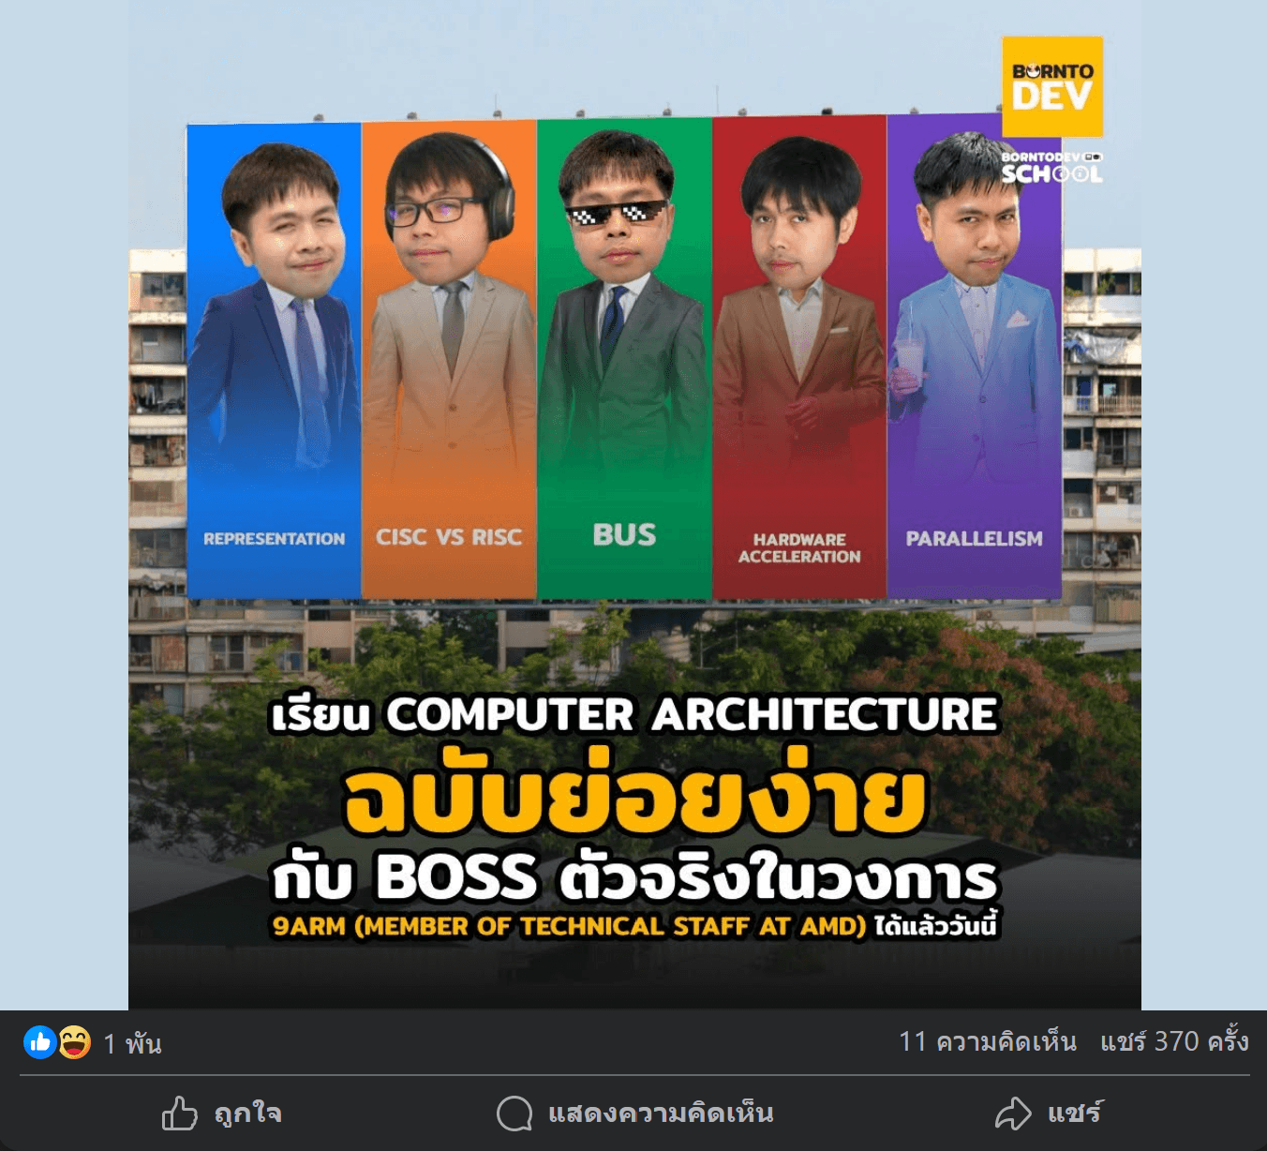
Task: Click the pixel sunglasses on BUS character
Action: 617,215
